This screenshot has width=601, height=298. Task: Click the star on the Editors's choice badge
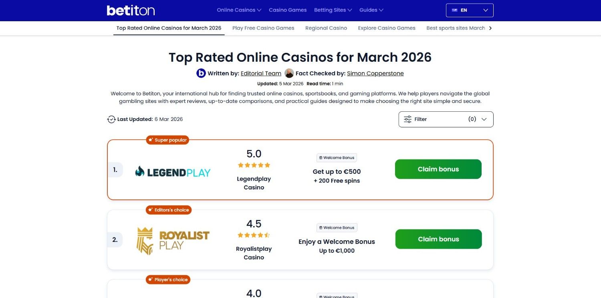click(151, 209)
